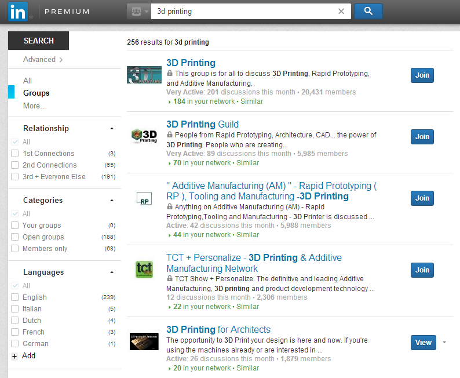Screen dimensions: 460x378
Task: Open the '3D Printing Guild' group title
Action: click(202, 124)
